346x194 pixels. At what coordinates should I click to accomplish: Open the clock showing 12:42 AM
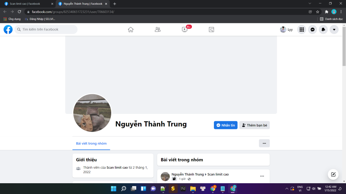(x=330, y=189)
